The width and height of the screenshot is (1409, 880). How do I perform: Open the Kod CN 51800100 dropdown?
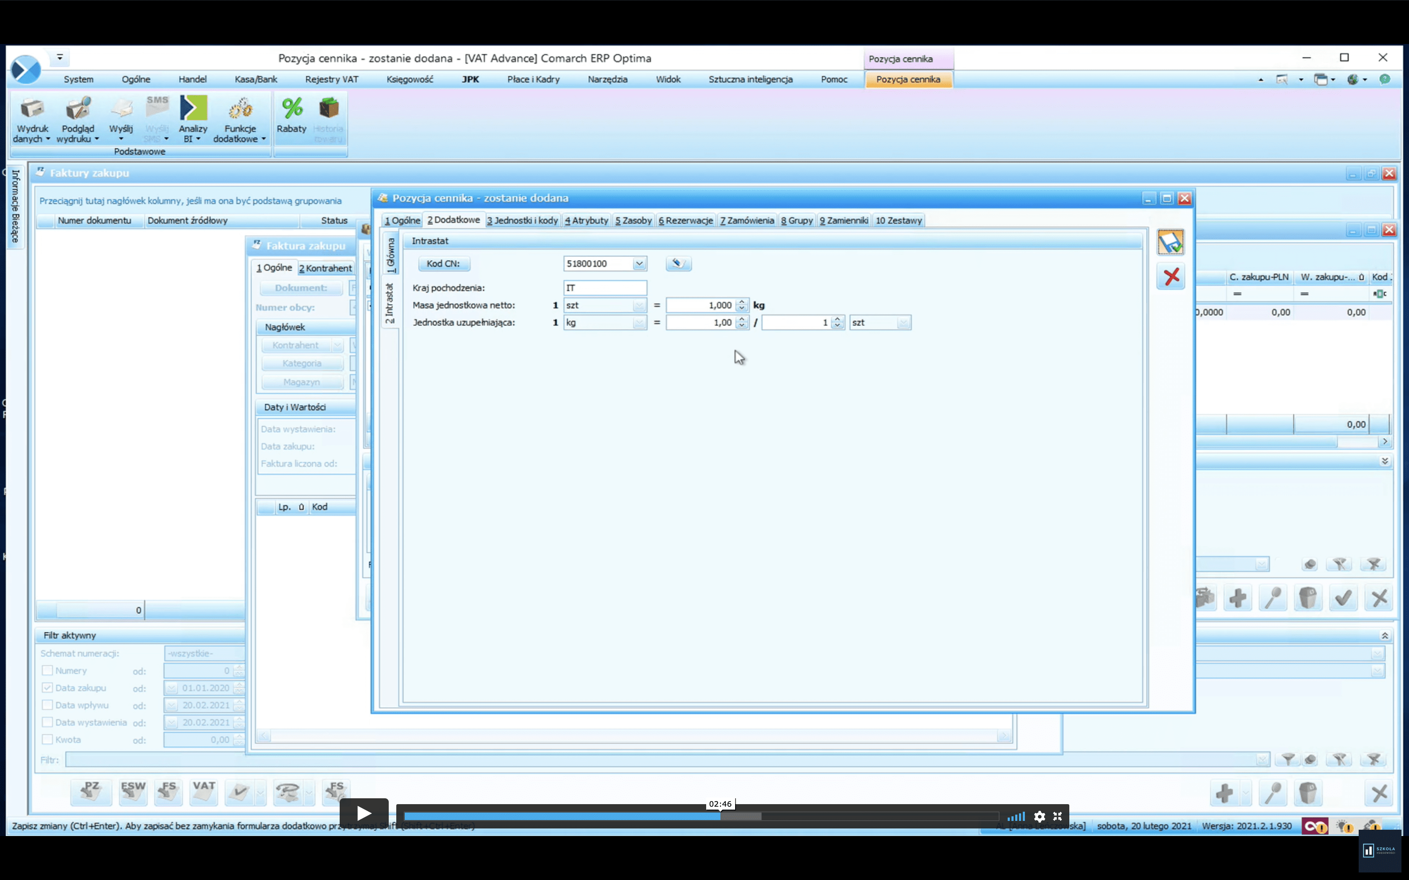pos(639,264)
